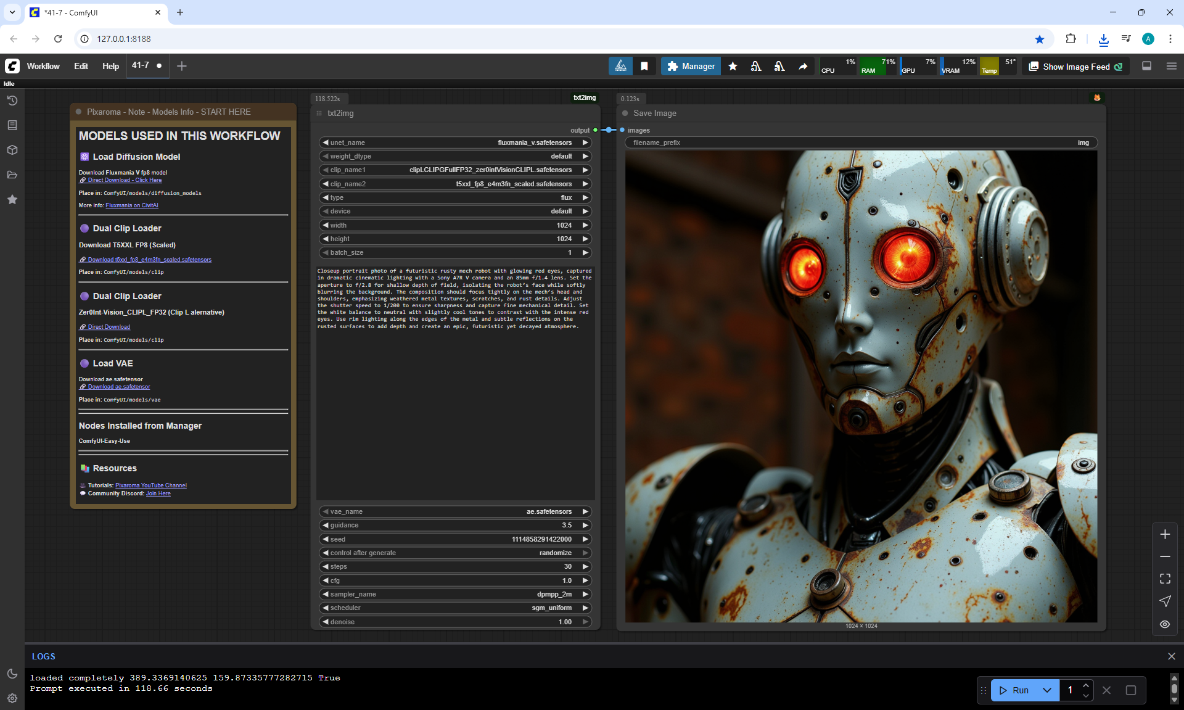Click the star favorites icon beside Manager
Image resolution: width=1184 pixels, height=710 pixels.
733,66
